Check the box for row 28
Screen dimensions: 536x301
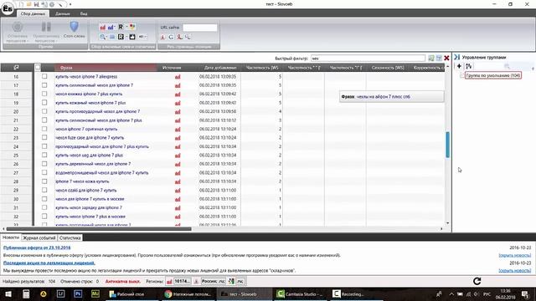point(44,181)
